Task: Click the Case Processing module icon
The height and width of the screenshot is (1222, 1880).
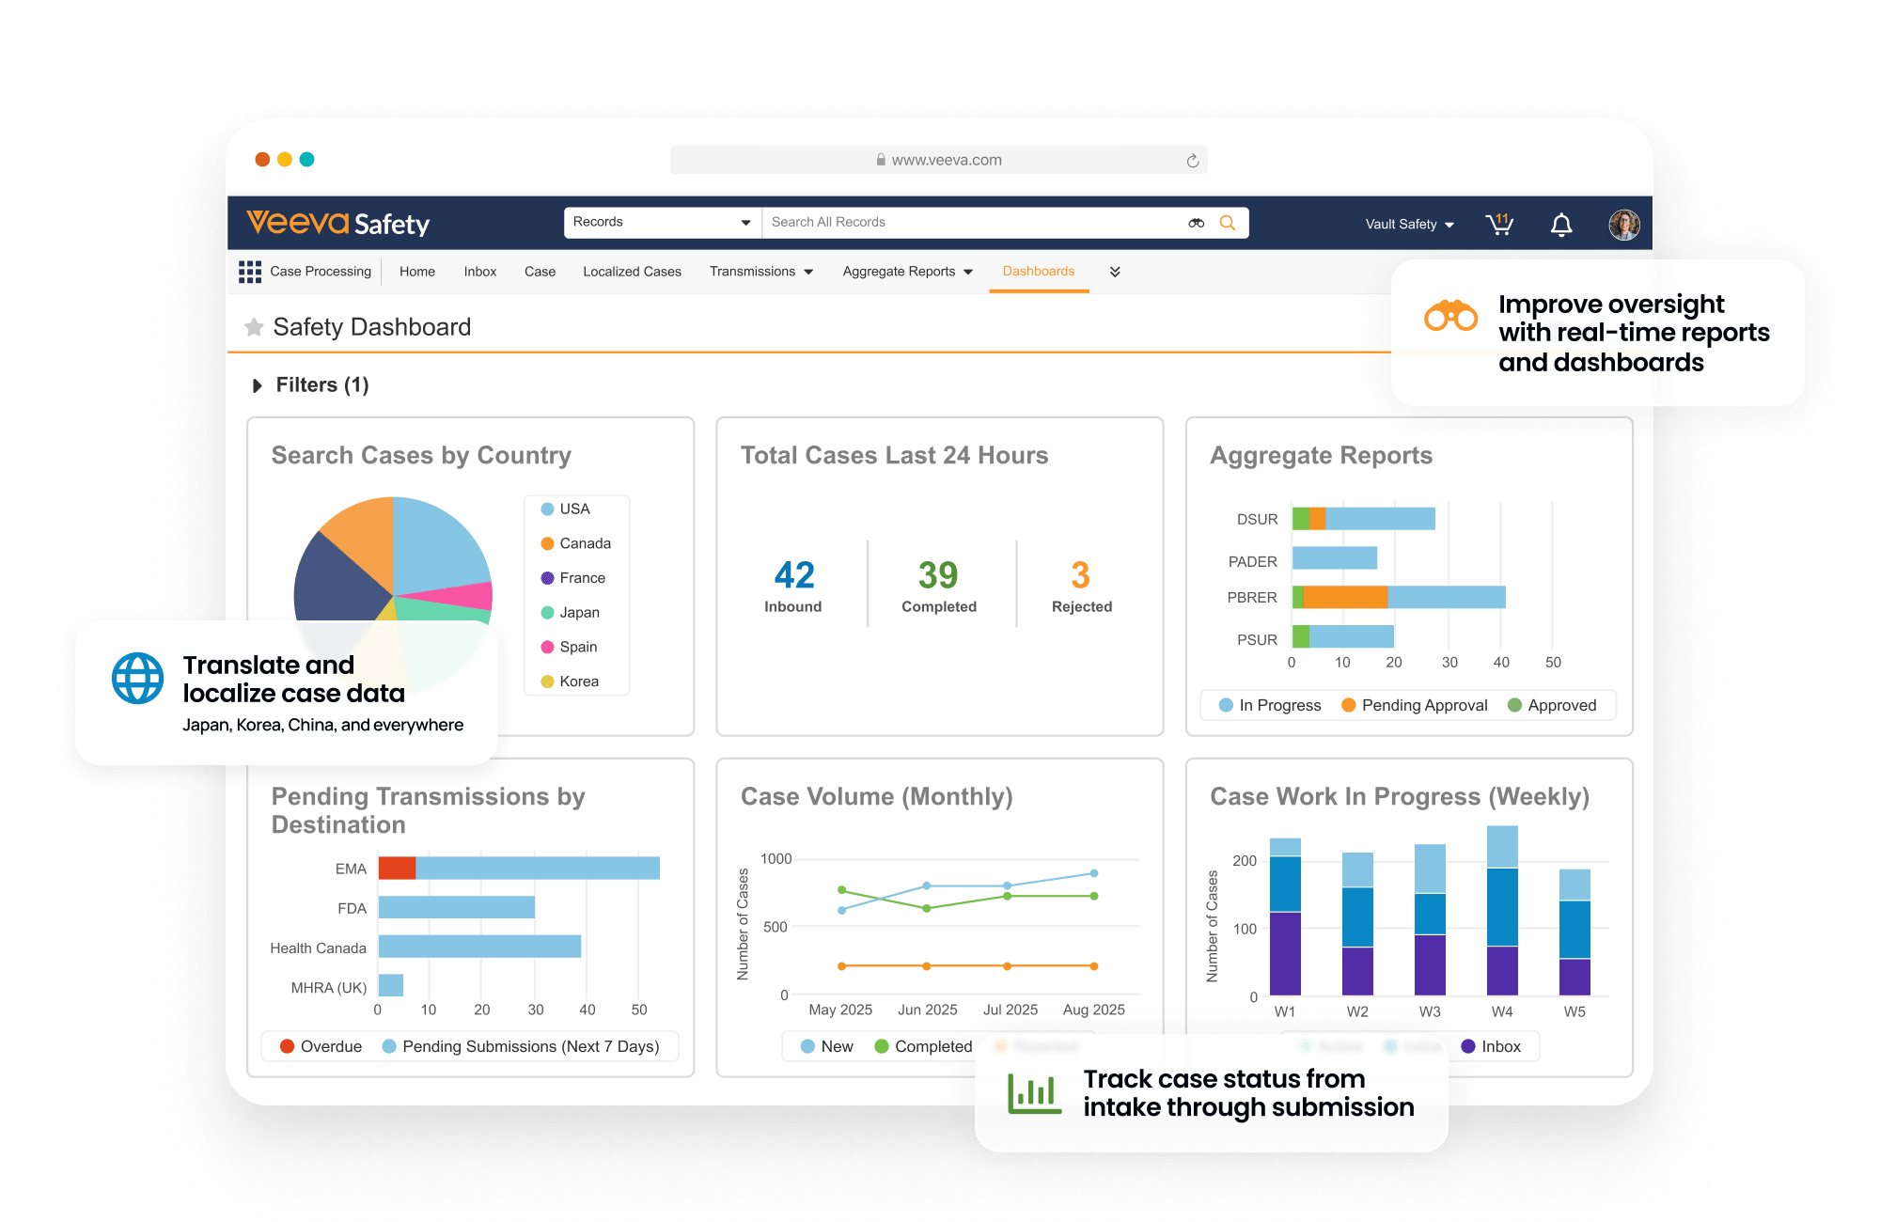Action: [252, 275]
